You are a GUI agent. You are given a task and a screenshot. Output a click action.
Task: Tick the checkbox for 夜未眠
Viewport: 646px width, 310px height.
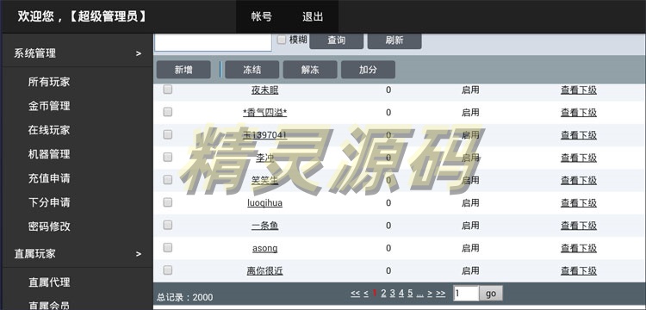pyautogui.click(x=167, y=90)
